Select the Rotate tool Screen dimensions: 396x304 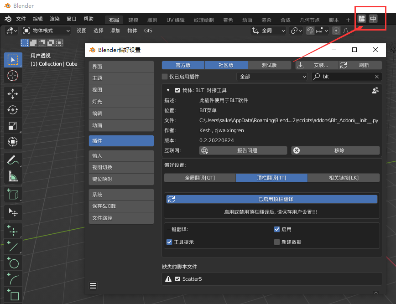point(13,110)
